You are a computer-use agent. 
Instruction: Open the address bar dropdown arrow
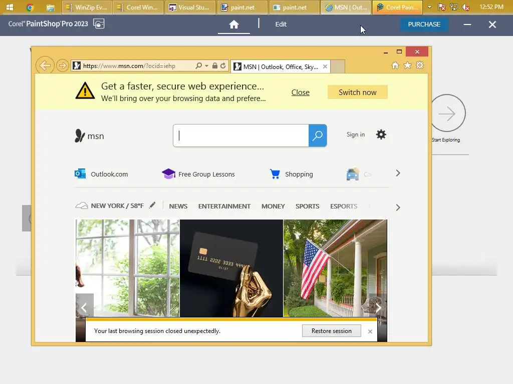tap(207, 65)
